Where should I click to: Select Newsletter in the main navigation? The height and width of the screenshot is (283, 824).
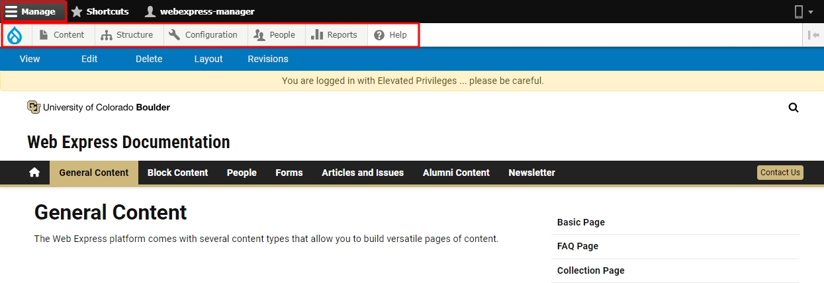pyautogui.click(x=531, y=173)
